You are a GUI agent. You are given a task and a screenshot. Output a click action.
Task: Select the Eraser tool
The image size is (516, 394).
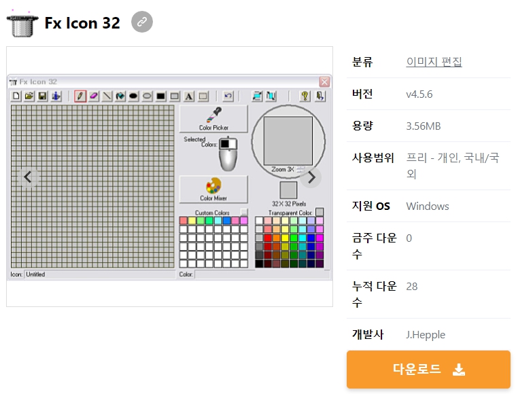(94, 96)
